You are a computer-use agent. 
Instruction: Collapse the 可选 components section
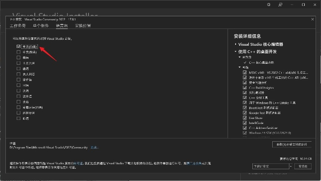[x=240, y=67]
